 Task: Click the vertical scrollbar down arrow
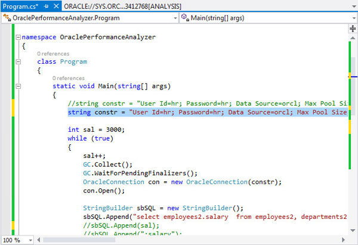[x=353, y=231]
